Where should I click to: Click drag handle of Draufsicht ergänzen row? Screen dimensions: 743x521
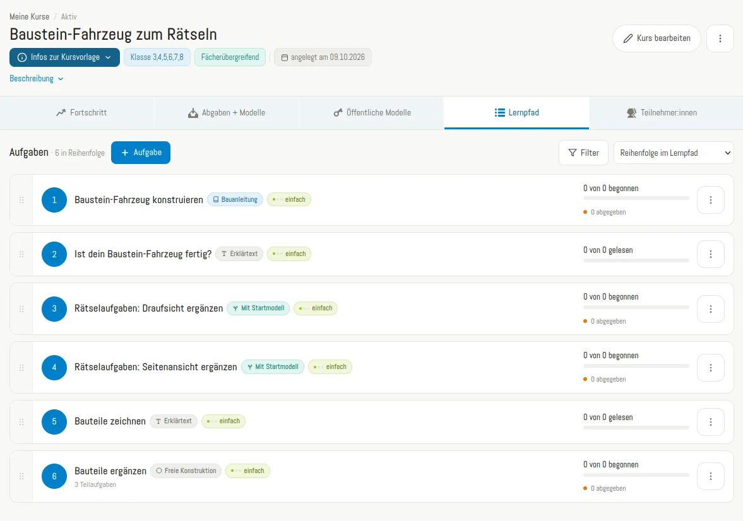point(21,309)
